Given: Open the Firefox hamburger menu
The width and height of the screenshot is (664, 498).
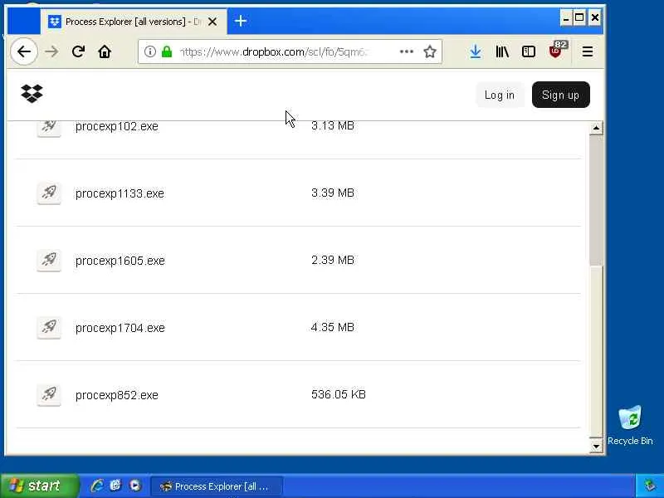Looking at the screenshot, I should pyautogui.click(x=588, y=51).
